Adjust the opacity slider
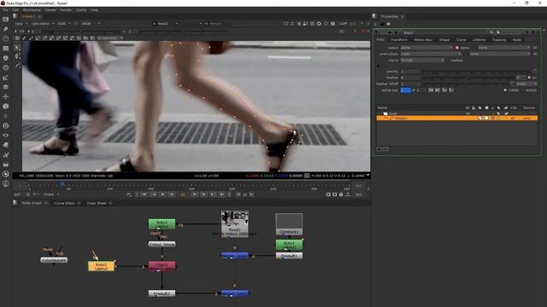 point(477,72)
